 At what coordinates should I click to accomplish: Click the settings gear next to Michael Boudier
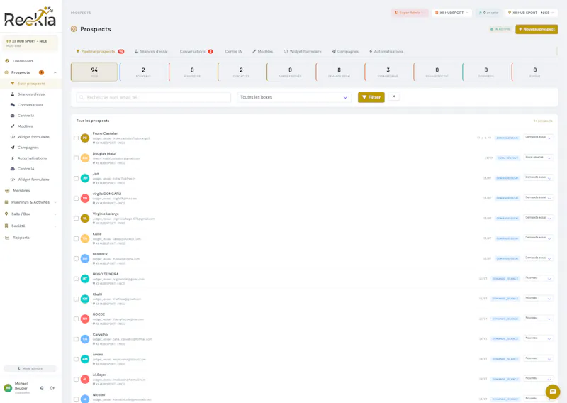coord(42,388)
